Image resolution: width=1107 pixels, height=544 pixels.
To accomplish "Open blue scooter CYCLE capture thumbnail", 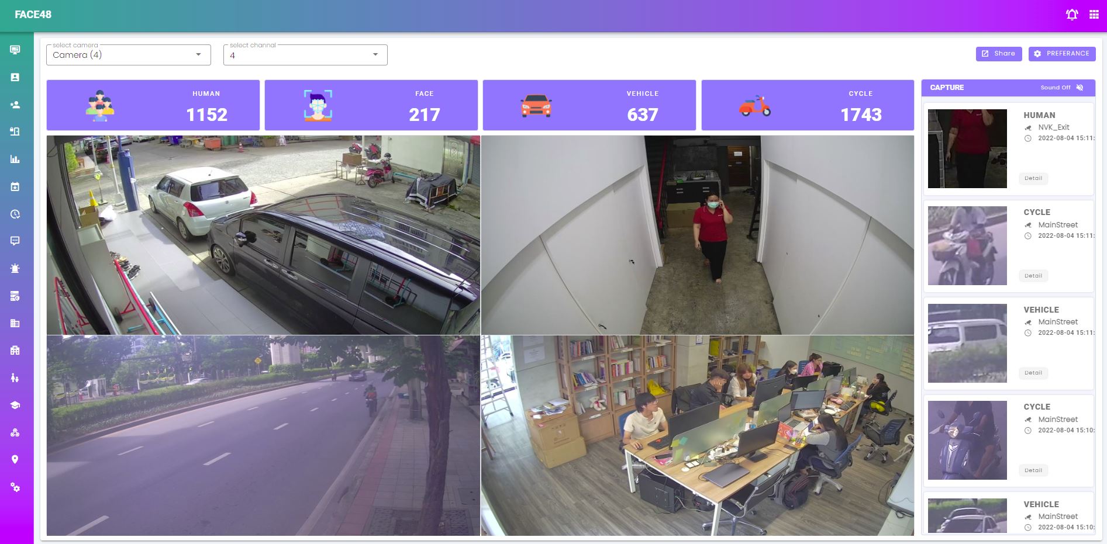I will 967,440.
